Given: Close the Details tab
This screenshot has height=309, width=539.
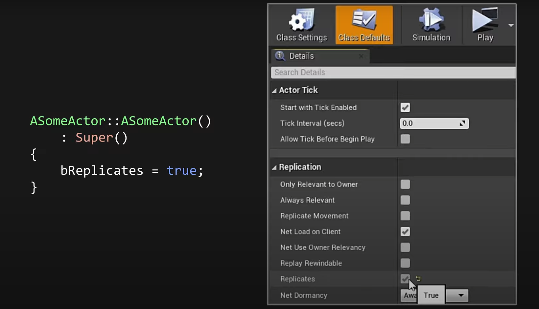Looking at the screenshot, I should coord(361,56).
